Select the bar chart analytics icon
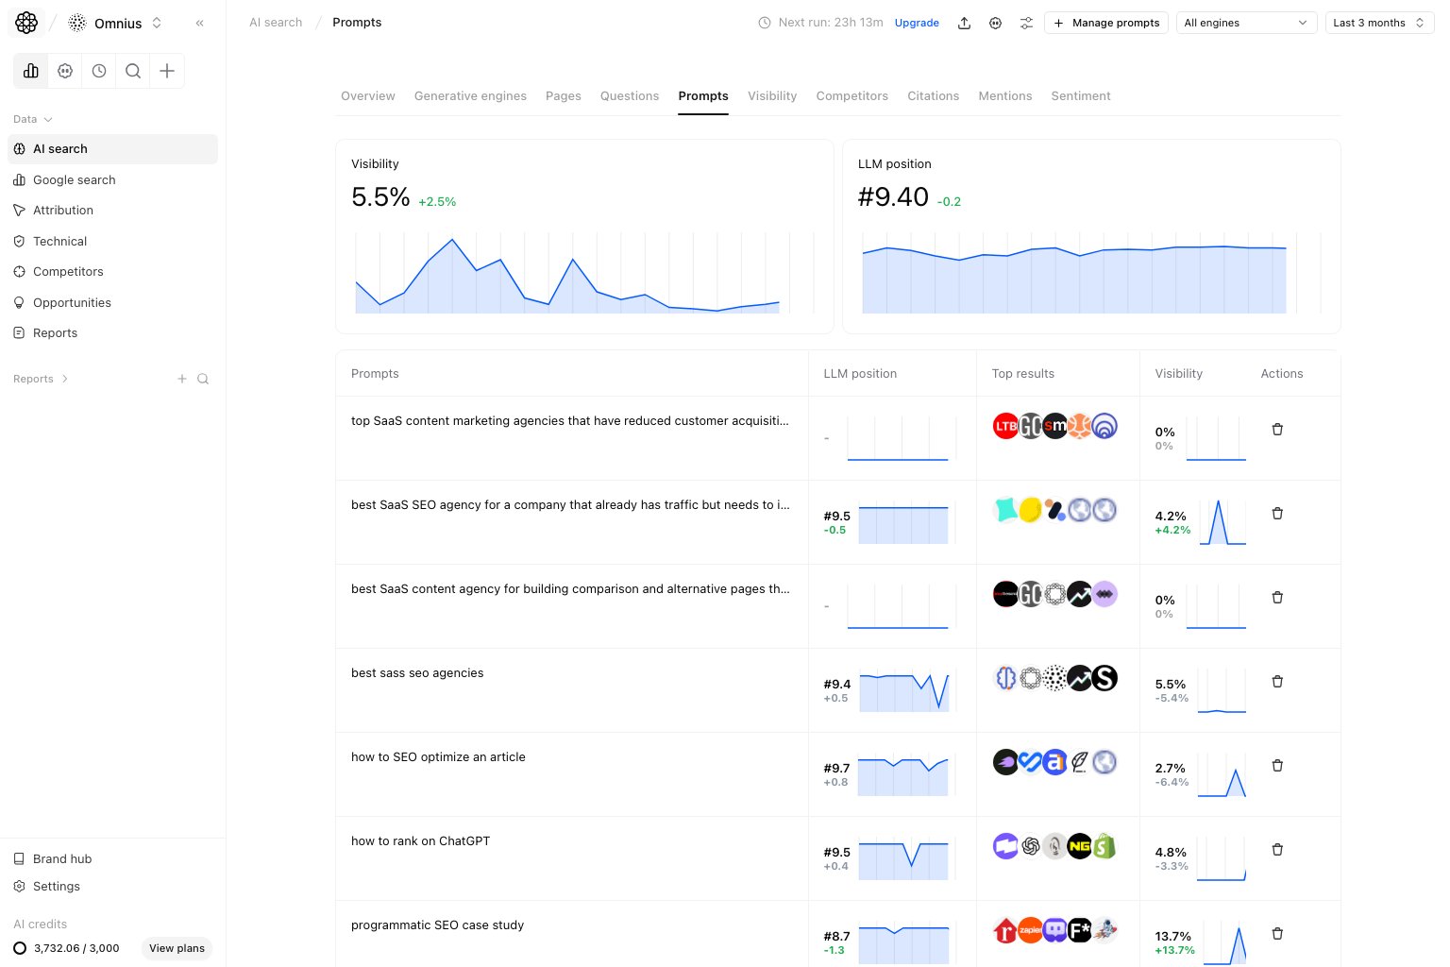 pos(31,71)
